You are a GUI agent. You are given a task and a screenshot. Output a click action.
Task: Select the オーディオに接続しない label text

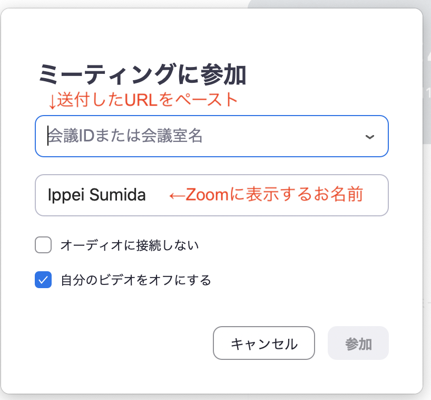[x=130, y=245]
